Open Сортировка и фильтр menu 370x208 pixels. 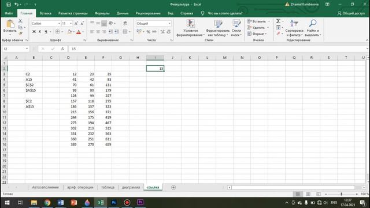(294, 28)
